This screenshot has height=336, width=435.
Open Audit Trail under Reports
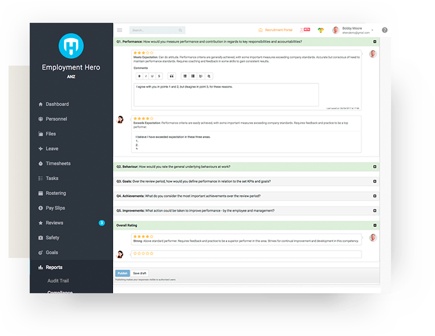(x=58, y=281)
